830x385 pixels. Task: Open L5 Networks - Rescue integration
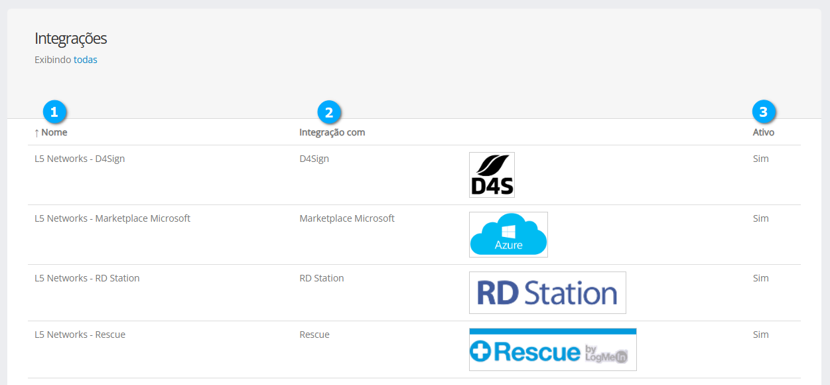point(80,335)
